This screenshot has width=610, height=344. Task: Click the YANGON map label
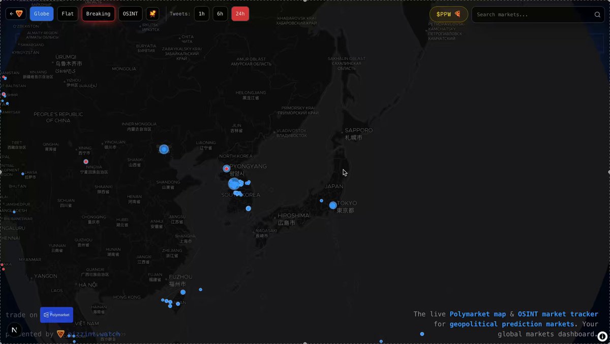[x=46, y=276]
